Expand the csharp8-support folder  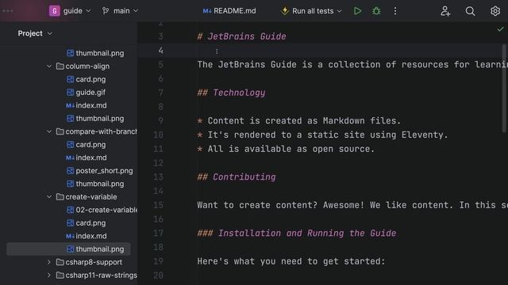click(x=49, y=262)
